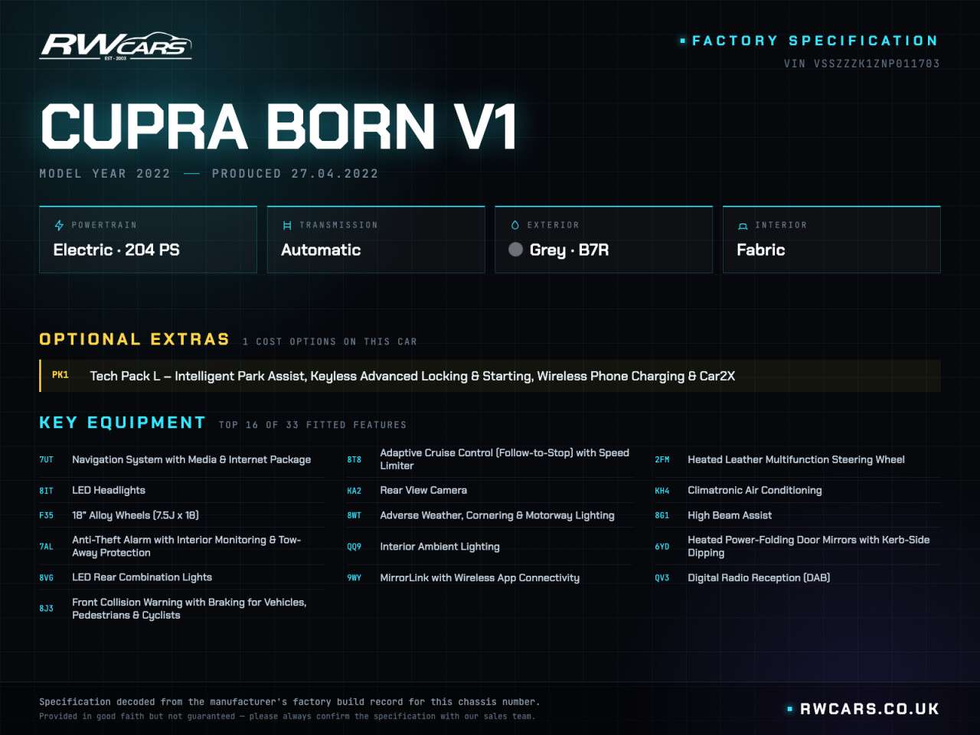This screenshot has height=735, width=980.
Task: Click the Model Year 2022 label
Action: [105, 174]
